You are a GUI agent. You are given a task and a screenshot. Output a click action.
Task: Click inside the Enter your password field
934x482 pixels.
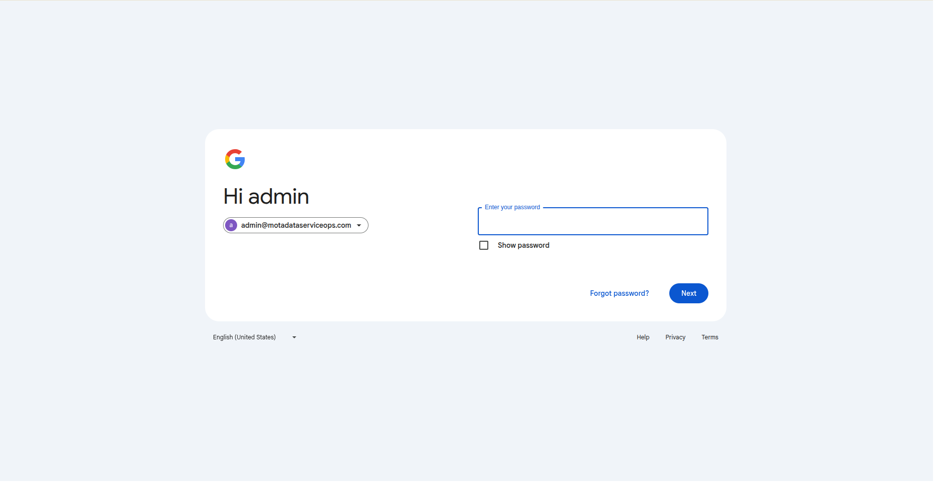(592, 222)
